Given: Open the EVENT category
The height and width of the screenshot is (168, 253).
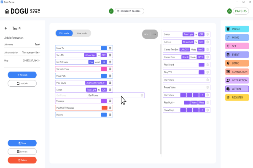Looking at the screenshot, I should [x=237, y=55].
